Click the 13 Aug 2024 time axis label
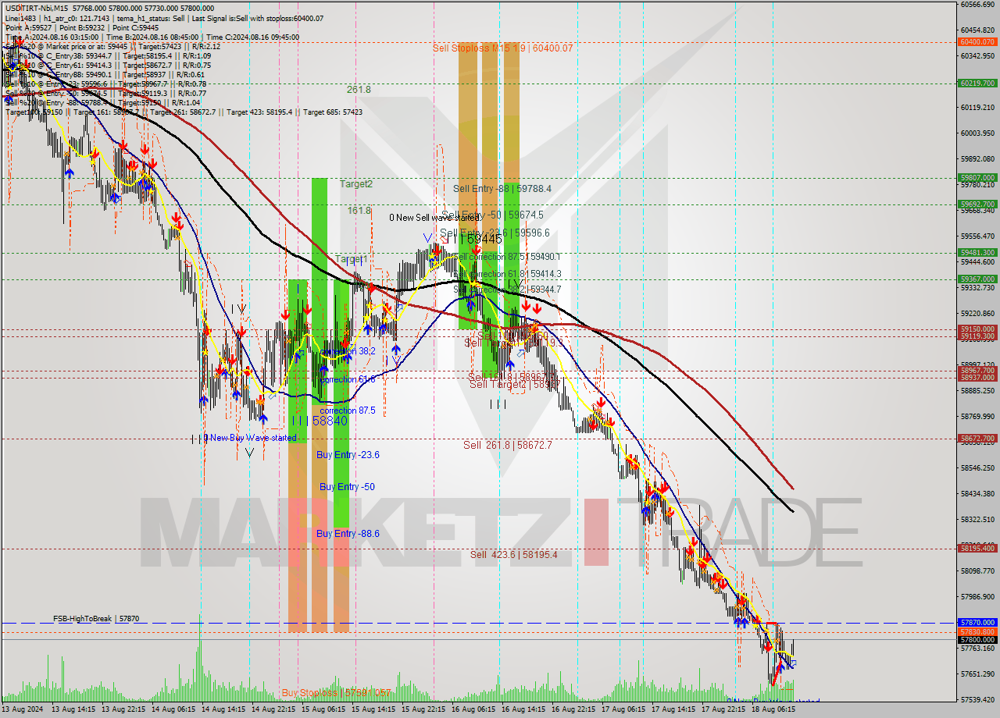This screenshot has height=718, width=1000. pyautogui.click(x=23, y=709)
